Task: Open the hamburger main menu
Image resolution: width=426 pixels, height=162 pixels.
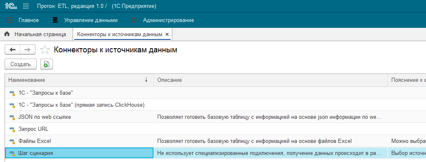Action: click(x=26, y=6)
